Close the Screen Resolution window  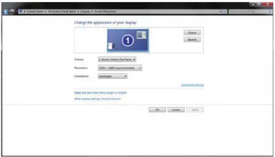pyautogui.click(x=268, y=4)
